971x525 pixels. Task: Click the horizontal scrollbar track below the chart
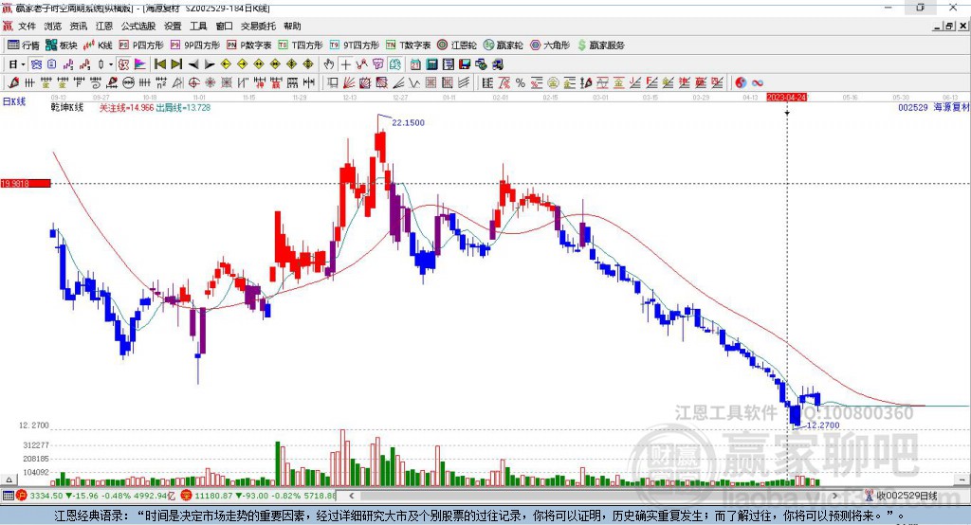[x=593, y=496]
